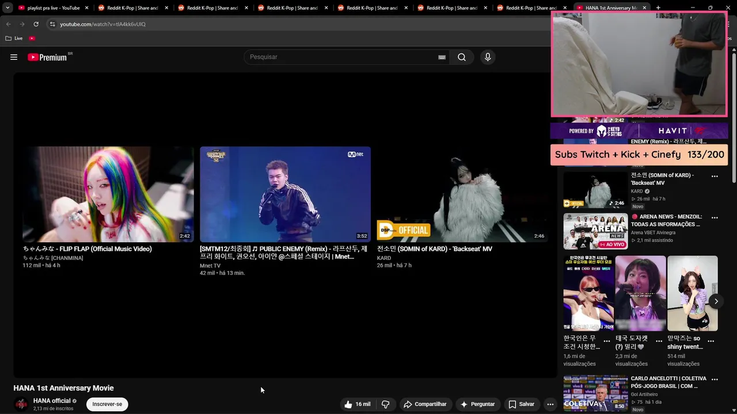This screenshot has width=737, height=414.
Task: Advance Shorts shelf with next chevron
Action: (x=716, y=301)
